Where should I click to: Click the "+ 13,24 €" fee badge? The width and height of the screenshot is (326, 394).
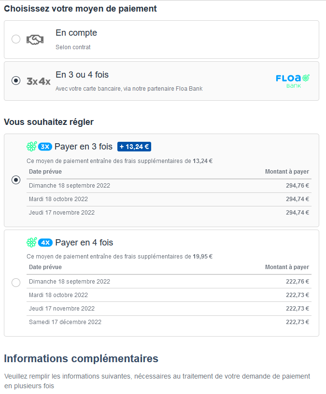134,147
